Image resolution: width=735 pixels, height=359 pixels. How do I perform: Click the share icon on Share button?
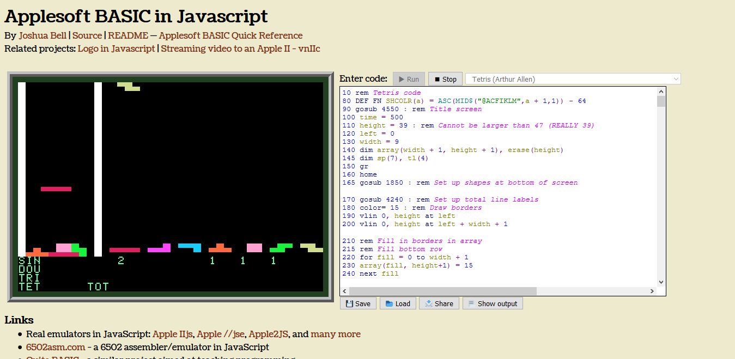(429, 303)
